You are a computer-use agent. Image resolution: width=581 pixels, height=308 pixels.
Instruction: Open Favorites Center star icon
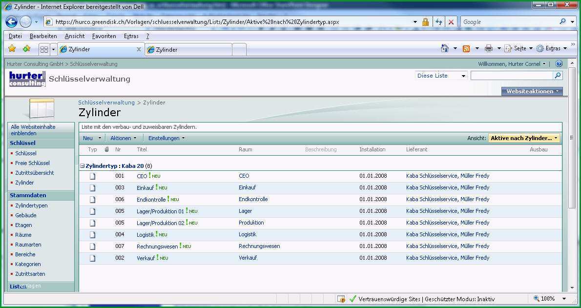pyautogui.click(x=12, y=48)
